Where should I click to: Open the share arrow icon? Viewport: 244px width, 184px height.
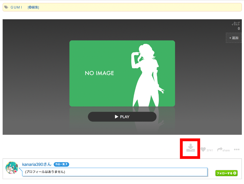tap(220, 149)
